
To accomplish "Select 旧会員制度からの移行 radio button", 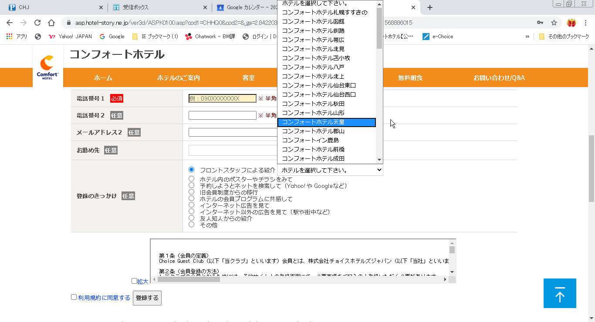I will [192, 192].
